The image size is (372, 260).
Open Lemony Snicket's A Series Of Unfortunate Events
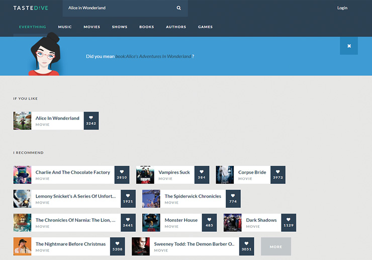75,196
